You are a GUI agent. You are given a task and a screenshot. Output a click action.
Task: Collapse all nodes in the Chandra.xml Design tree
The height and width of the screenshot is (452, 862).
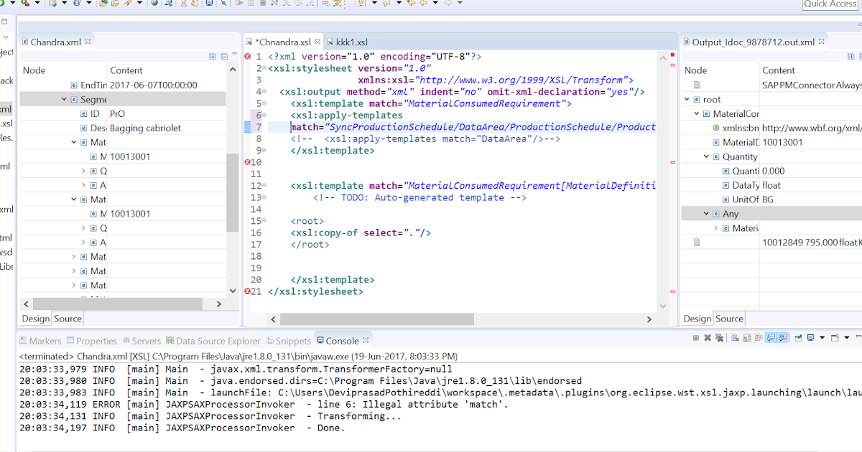(x=224, y=56)
